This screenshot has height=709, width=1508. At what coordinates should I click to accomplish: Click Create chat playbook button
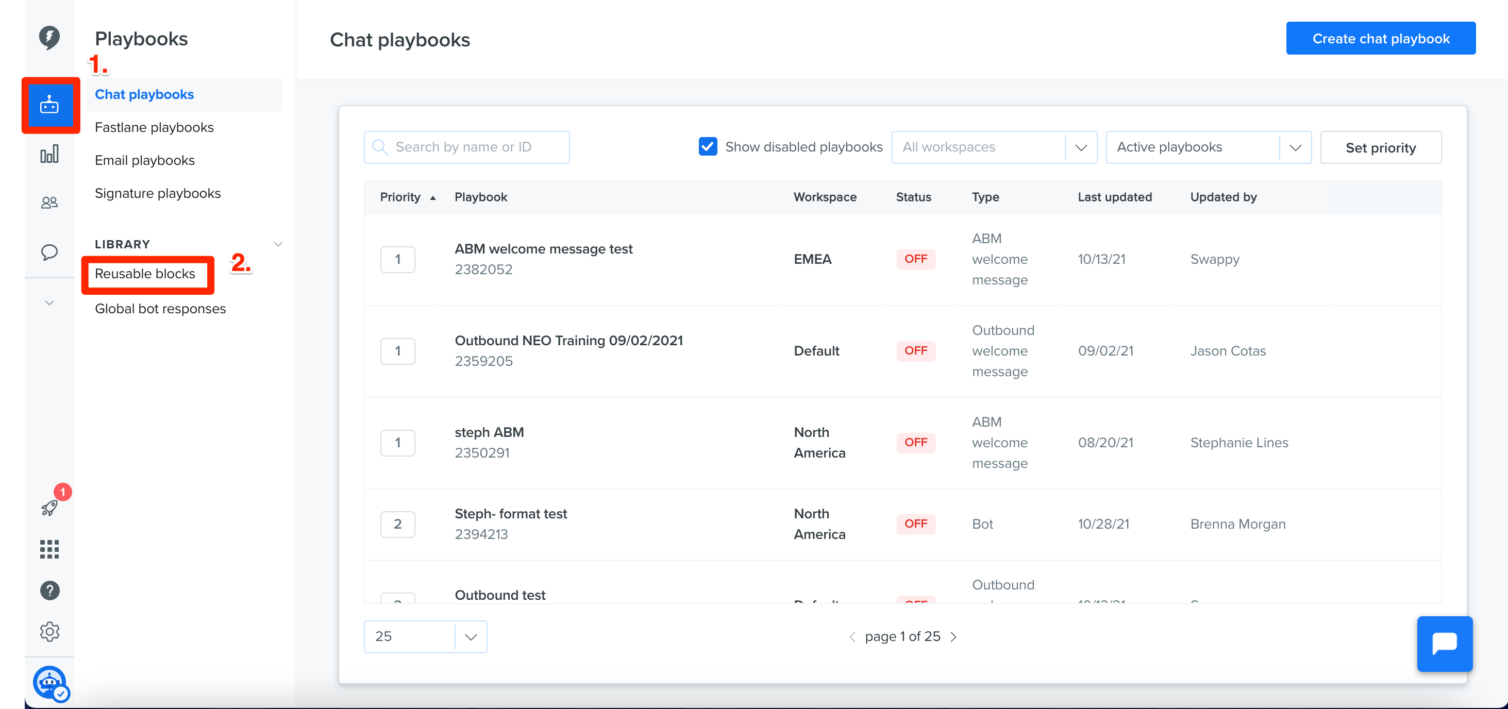point(1380,39)
